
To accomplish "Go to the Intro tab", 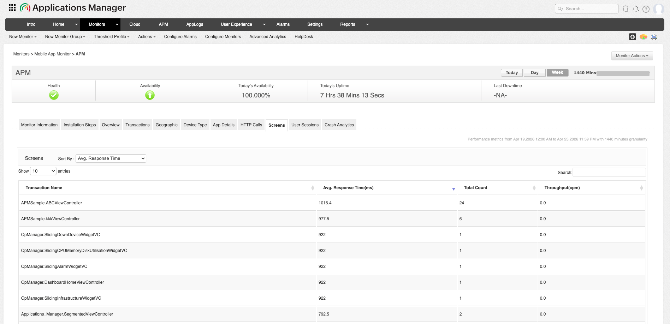I will 31,24.
